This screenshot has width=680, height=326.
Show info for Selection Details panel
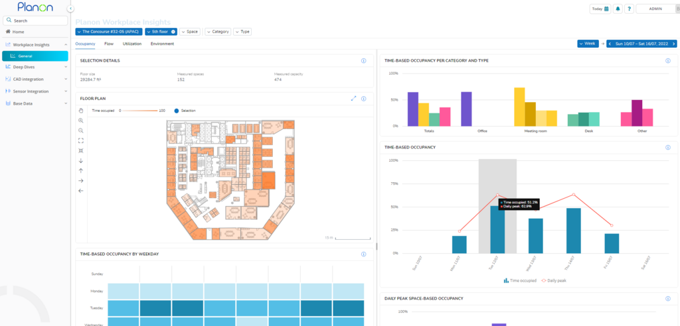(x=363, y=60)
